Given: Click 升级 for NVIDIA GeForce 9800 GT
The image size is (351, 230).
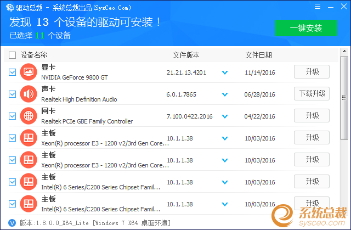Looking at the screenshot, I should pyautogui.click(x=312, y=72).
